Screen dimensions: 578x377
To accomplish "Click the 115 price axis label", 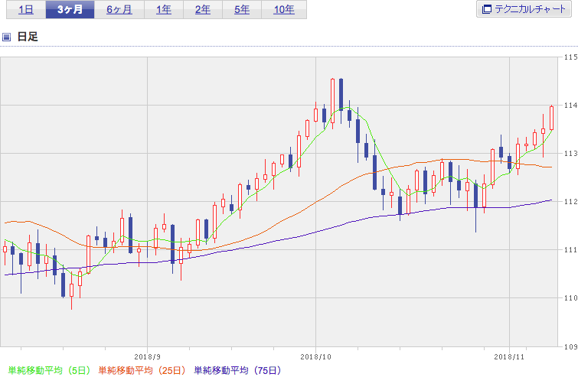I will pyautogui.click(x=570, y=57).
